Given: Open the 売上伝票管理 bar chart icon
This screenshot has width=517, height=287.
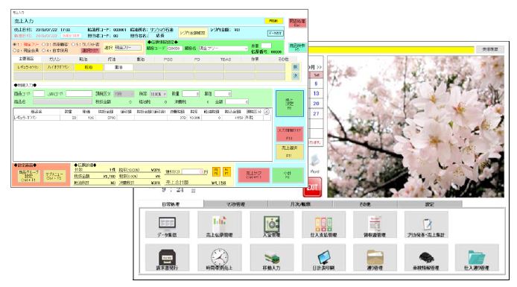Looking at the screenshot, I should (x=219, y=224).
